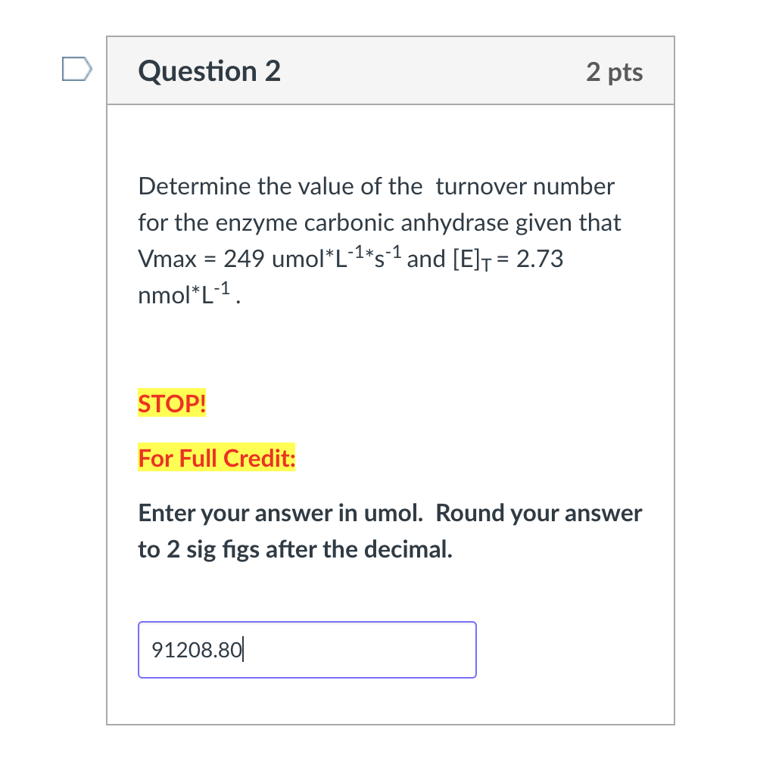
Task: Select the highlighted STOP! text
Action: [x=171, y=404]
